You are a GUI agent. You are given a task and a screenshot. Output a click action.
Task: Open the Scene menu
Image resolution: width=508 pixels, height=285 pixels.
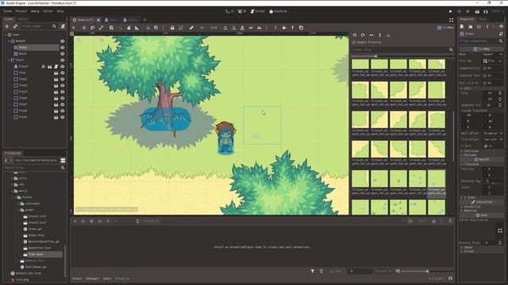pos(7,11)
